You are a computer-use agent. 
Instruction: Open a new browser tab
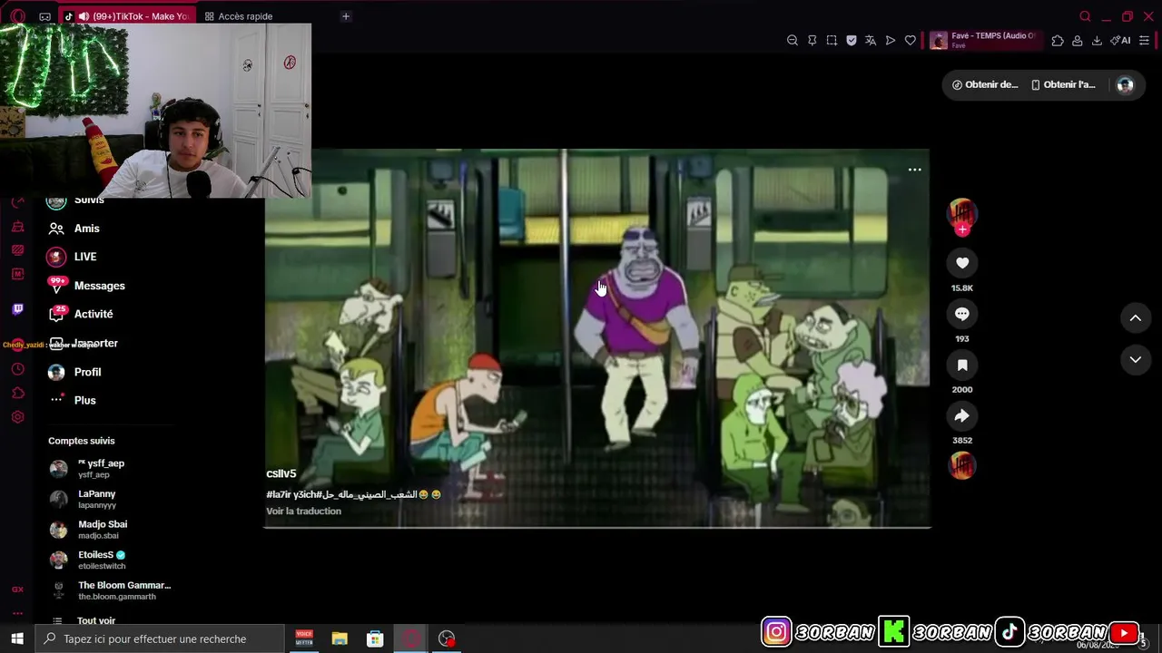pyautogui.click(x=345, y=16)
